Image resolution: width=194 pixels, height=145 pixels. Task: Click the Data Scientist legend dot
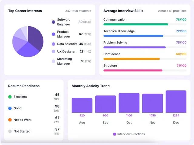coord(54,44)
